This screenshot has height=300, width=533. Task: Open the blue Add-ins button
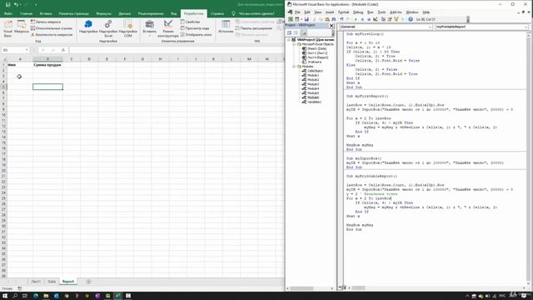[88, 27]
